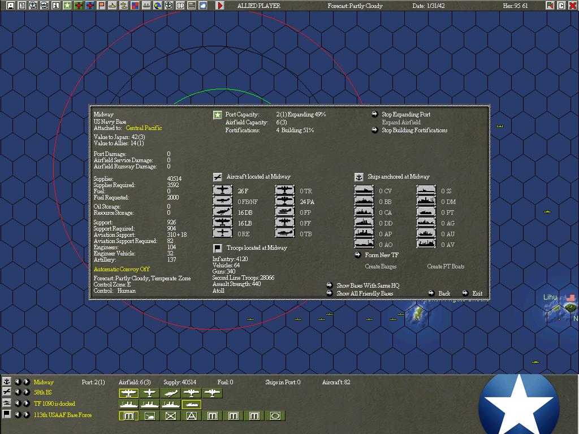Click Stop Building Fortifications
This screenshot has height=434, width=579.
coord(414,129)
